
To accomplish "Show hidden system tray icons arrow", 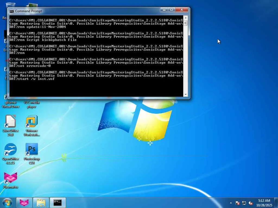I will pyautogui.click(x=231, y=203).
